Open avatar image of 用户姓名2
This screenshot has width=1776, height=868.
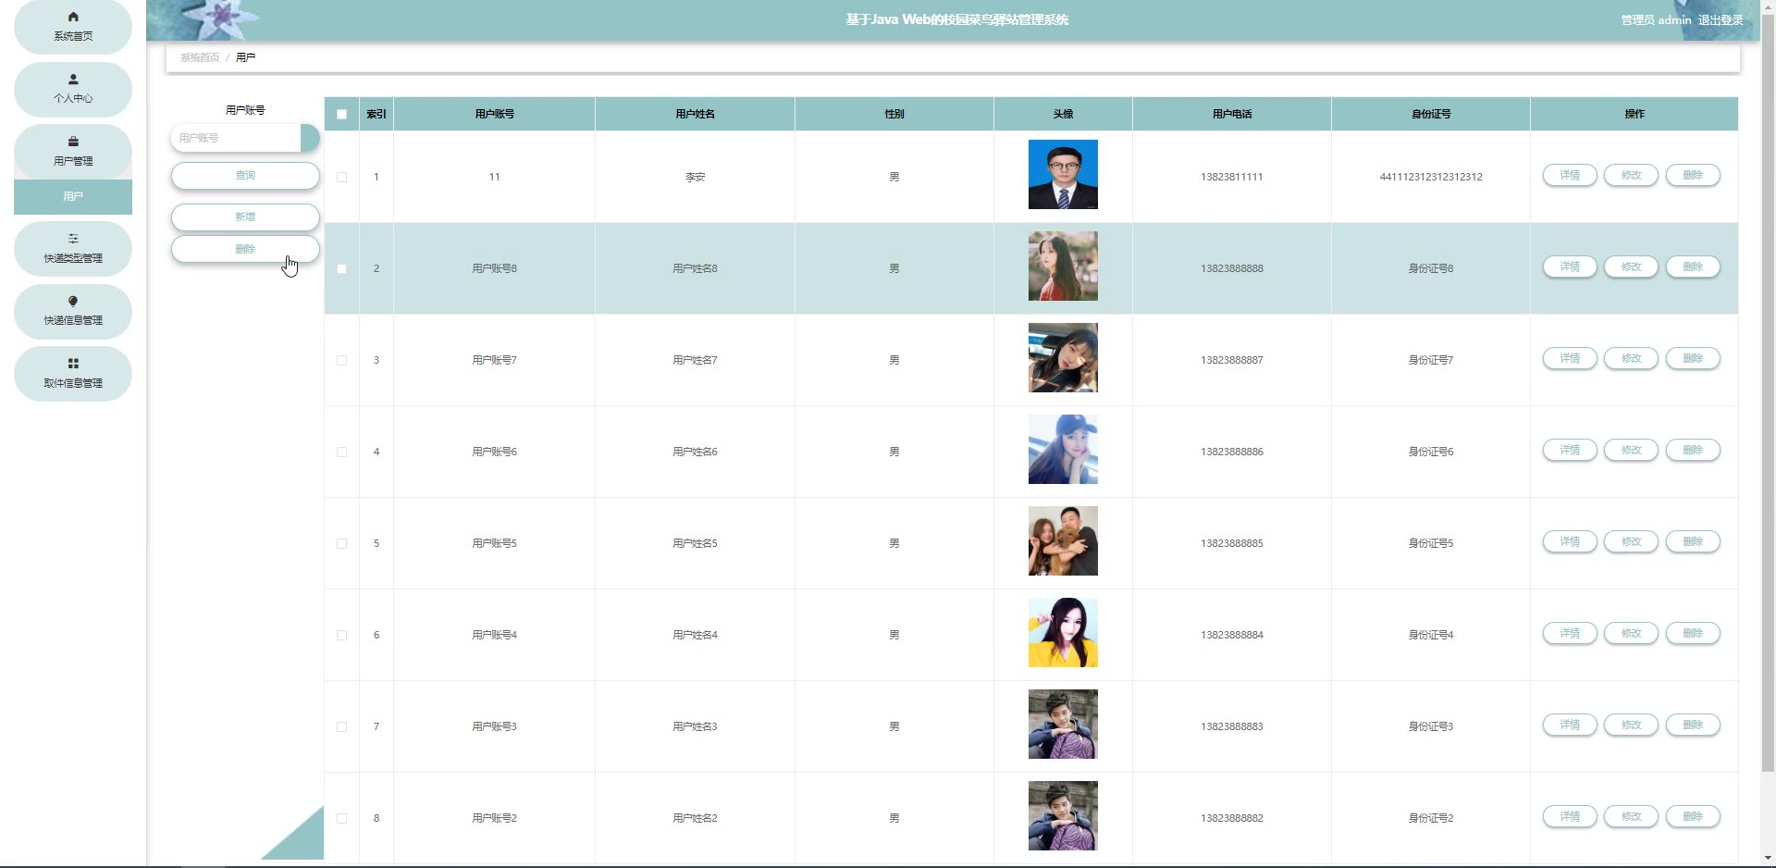tap(1063, 815)
